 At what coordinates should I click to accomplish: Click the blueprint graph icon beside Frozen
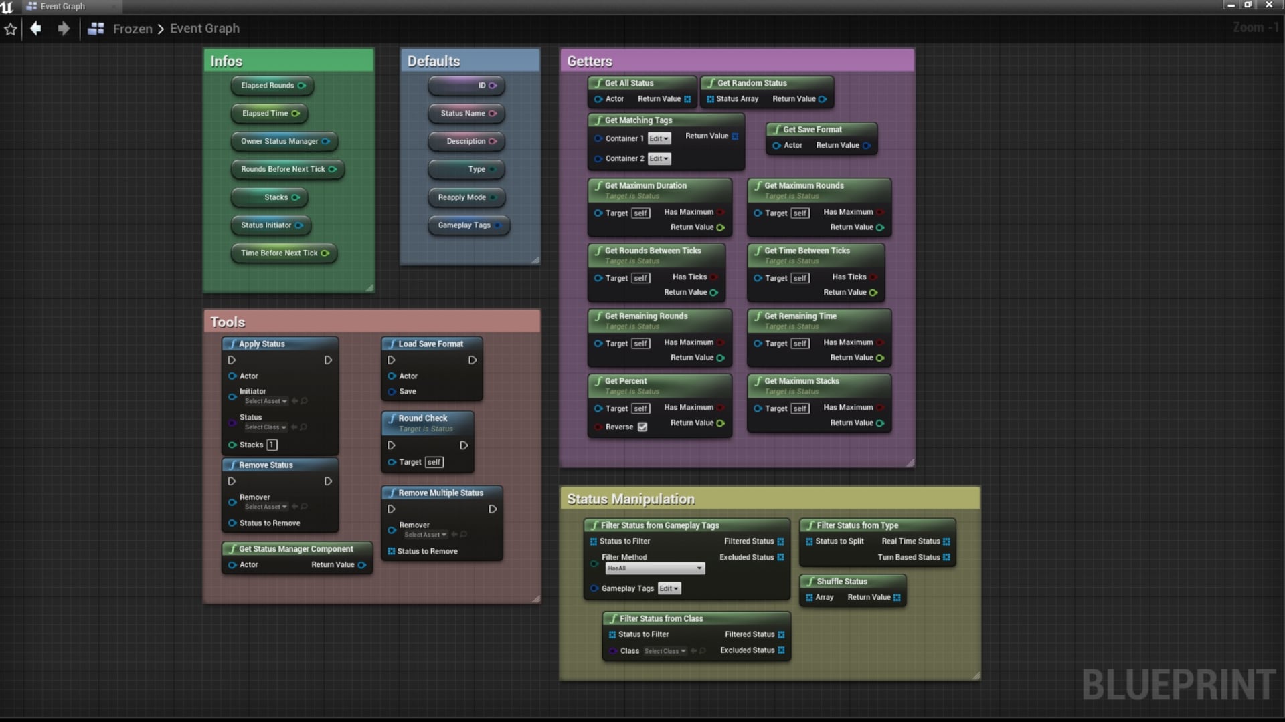click(96, 29)
